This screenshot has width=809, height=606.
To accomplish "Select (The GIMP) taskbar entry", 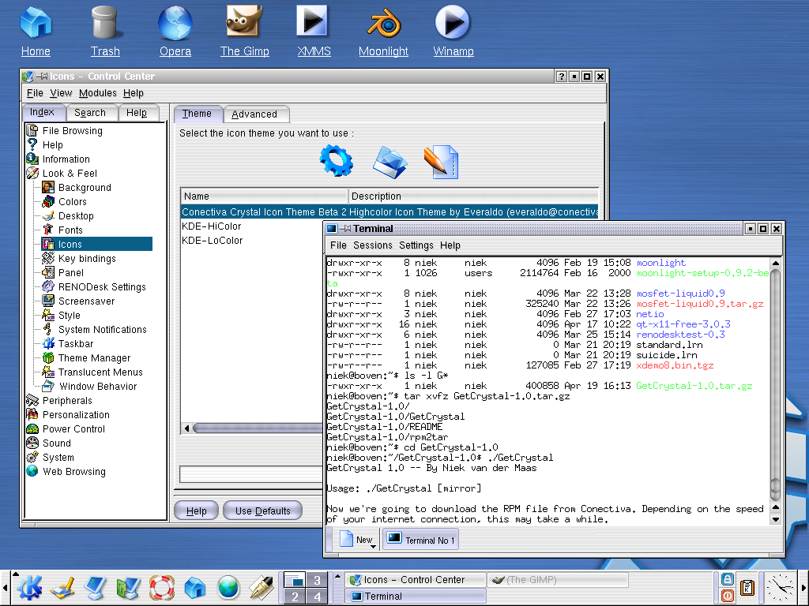I will (x=558, y=580).
